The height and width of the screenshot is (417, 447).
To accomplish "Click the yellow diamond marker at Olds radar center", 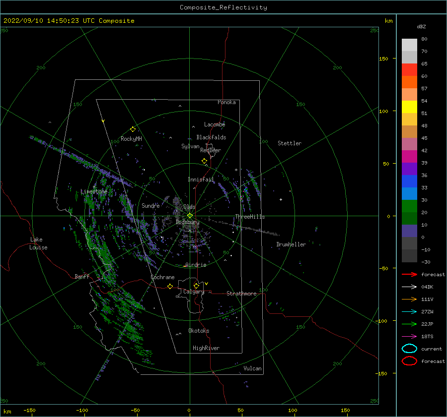I will (x=190, y=216).
